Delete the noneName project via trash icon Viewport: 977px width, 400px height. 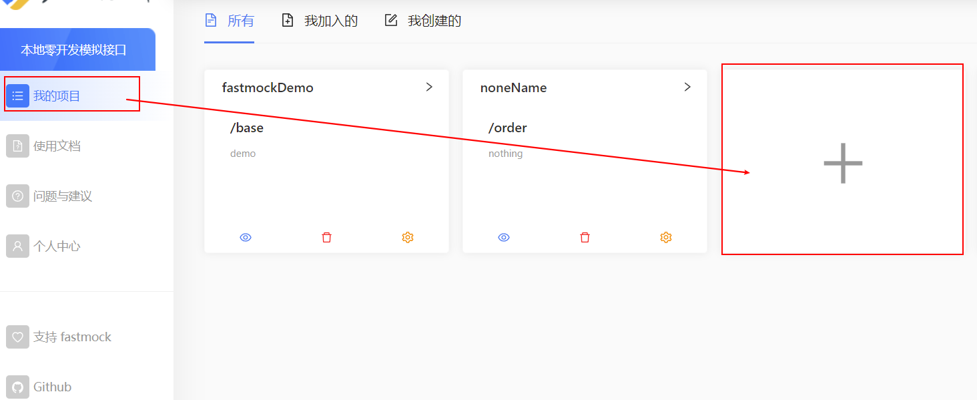[x=585, y=237]
